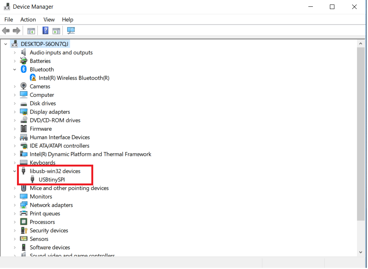Click the Sensors category icon
368x269 pixels.
[x=23, y=239]
